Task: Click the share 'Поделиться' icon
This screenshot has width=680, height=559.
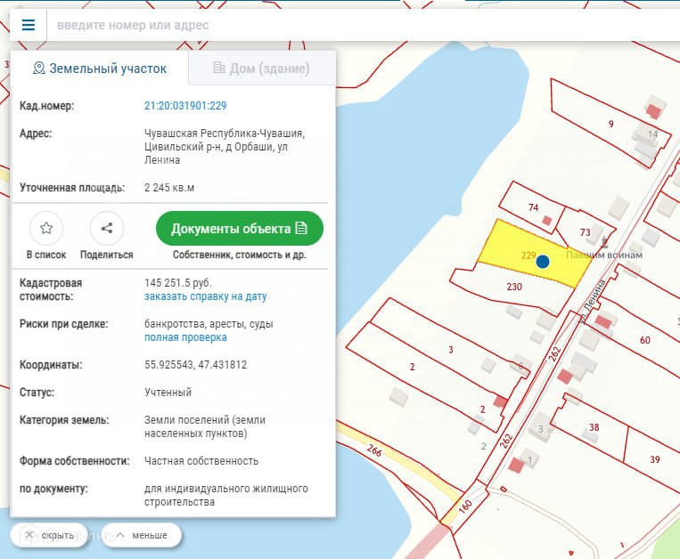Action: 107,228
